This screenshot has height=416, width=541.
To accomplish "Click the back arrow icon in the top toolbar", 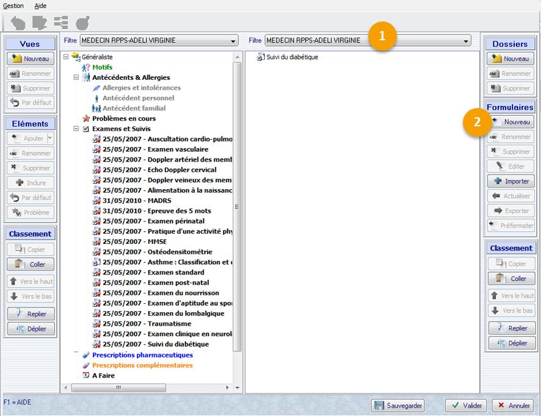I will pos(18,23).
